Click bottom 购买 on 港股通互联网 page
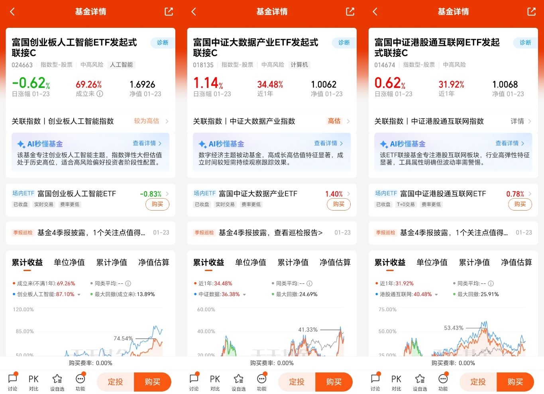This screenshot has height=394, width=544. (515, 382)
